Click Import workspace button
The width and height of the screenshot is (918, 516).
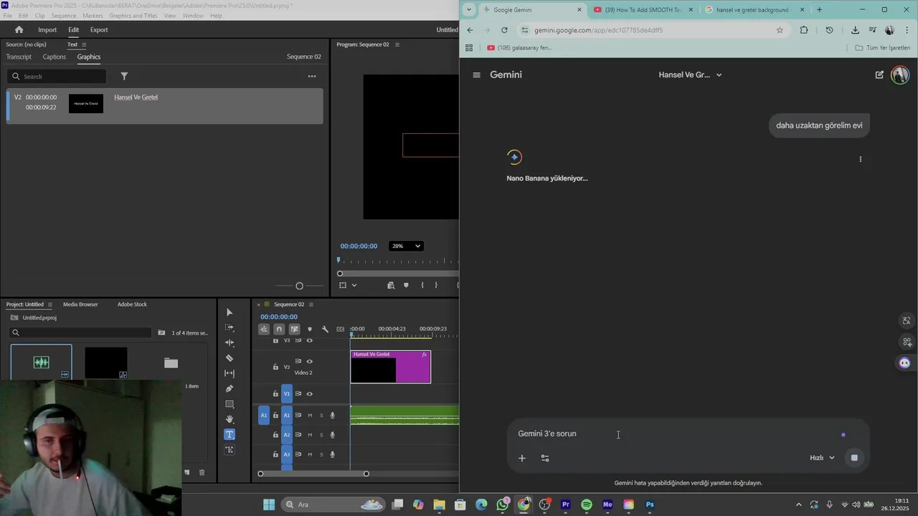point(47,29)
